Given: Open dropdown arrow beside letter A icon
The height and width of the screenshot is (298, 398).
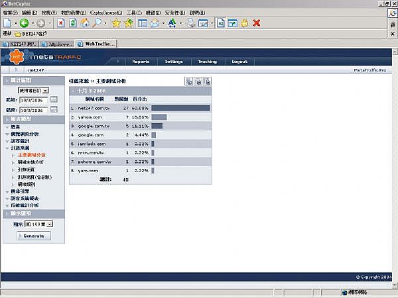Looking at the screenshot, I should coord(180,23).
